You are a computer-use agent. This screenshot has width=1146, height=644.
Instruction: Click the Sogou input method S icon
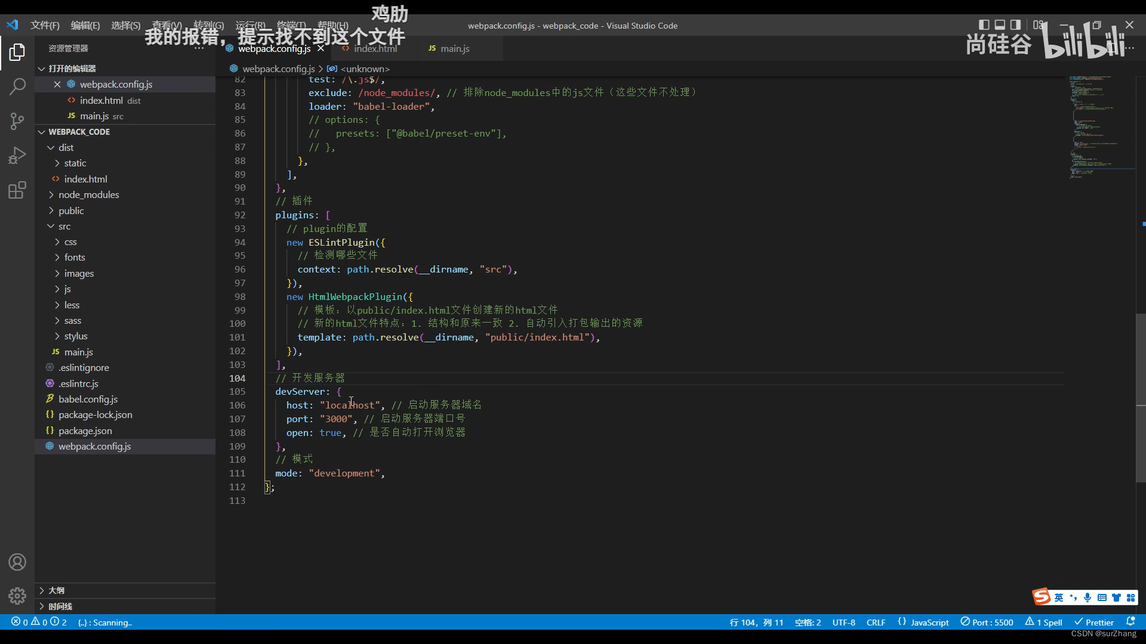tap(1042, 596)
